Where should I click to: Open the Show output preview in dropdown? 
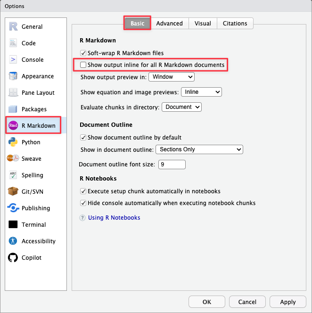click(172, 77)
